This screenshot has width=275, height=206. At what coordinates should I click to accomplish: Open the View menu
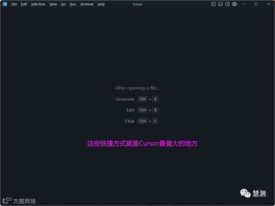click(53, 4)
